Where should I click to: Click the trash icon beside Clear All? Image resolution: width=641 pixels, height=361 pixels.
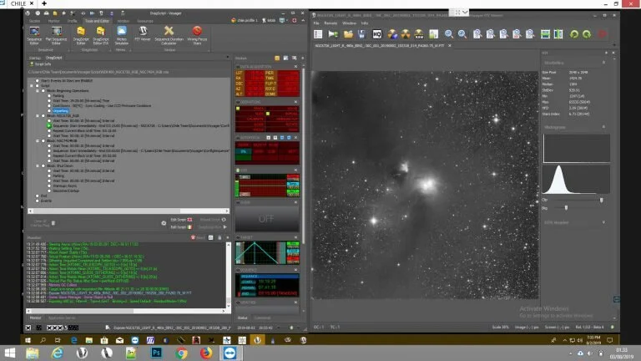tap(53, 223)
